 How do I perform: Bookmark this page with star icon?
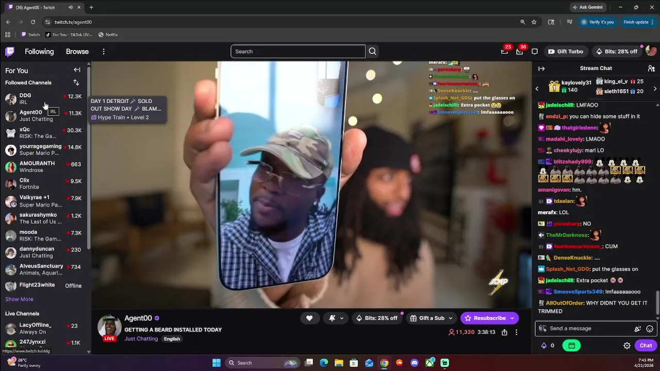534,22
